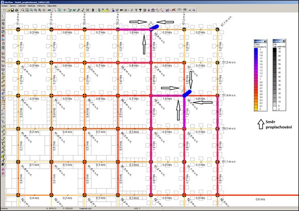Open the Zobrazit menu
Screen dimensions: 299x211
click(22, 6)
